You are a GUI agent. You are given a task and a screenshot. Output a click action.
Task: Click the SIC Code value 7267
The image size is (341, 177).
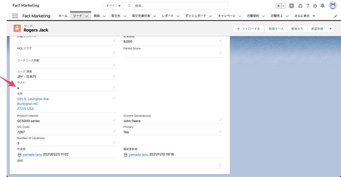[21, 132]
